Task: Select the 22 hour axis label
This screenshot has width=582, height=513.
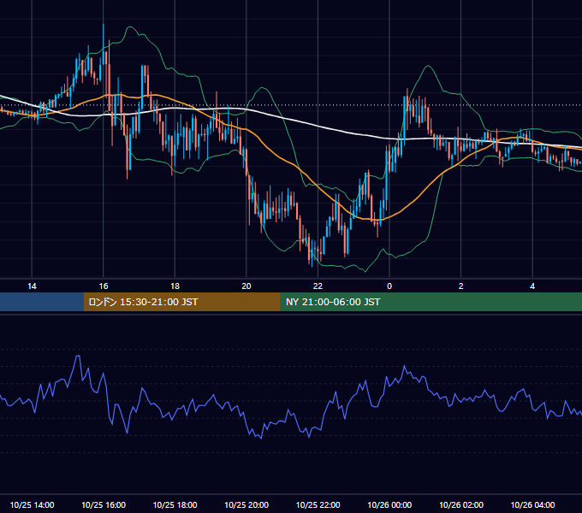Action: coord(318,286)
